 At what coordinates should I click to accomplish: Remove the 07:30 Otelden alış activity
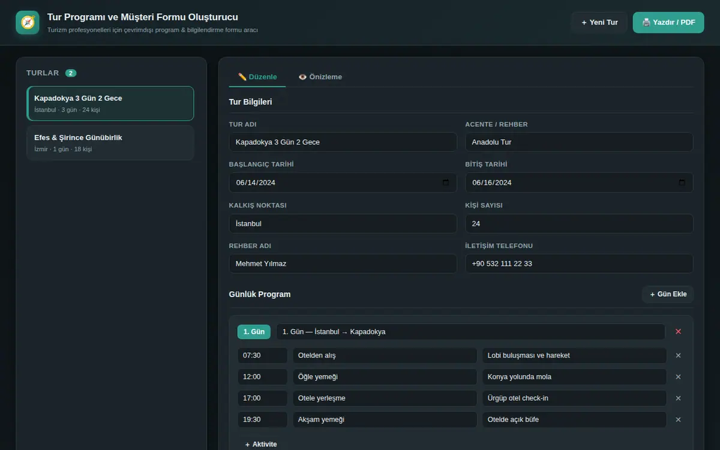[x=678, y=355]
